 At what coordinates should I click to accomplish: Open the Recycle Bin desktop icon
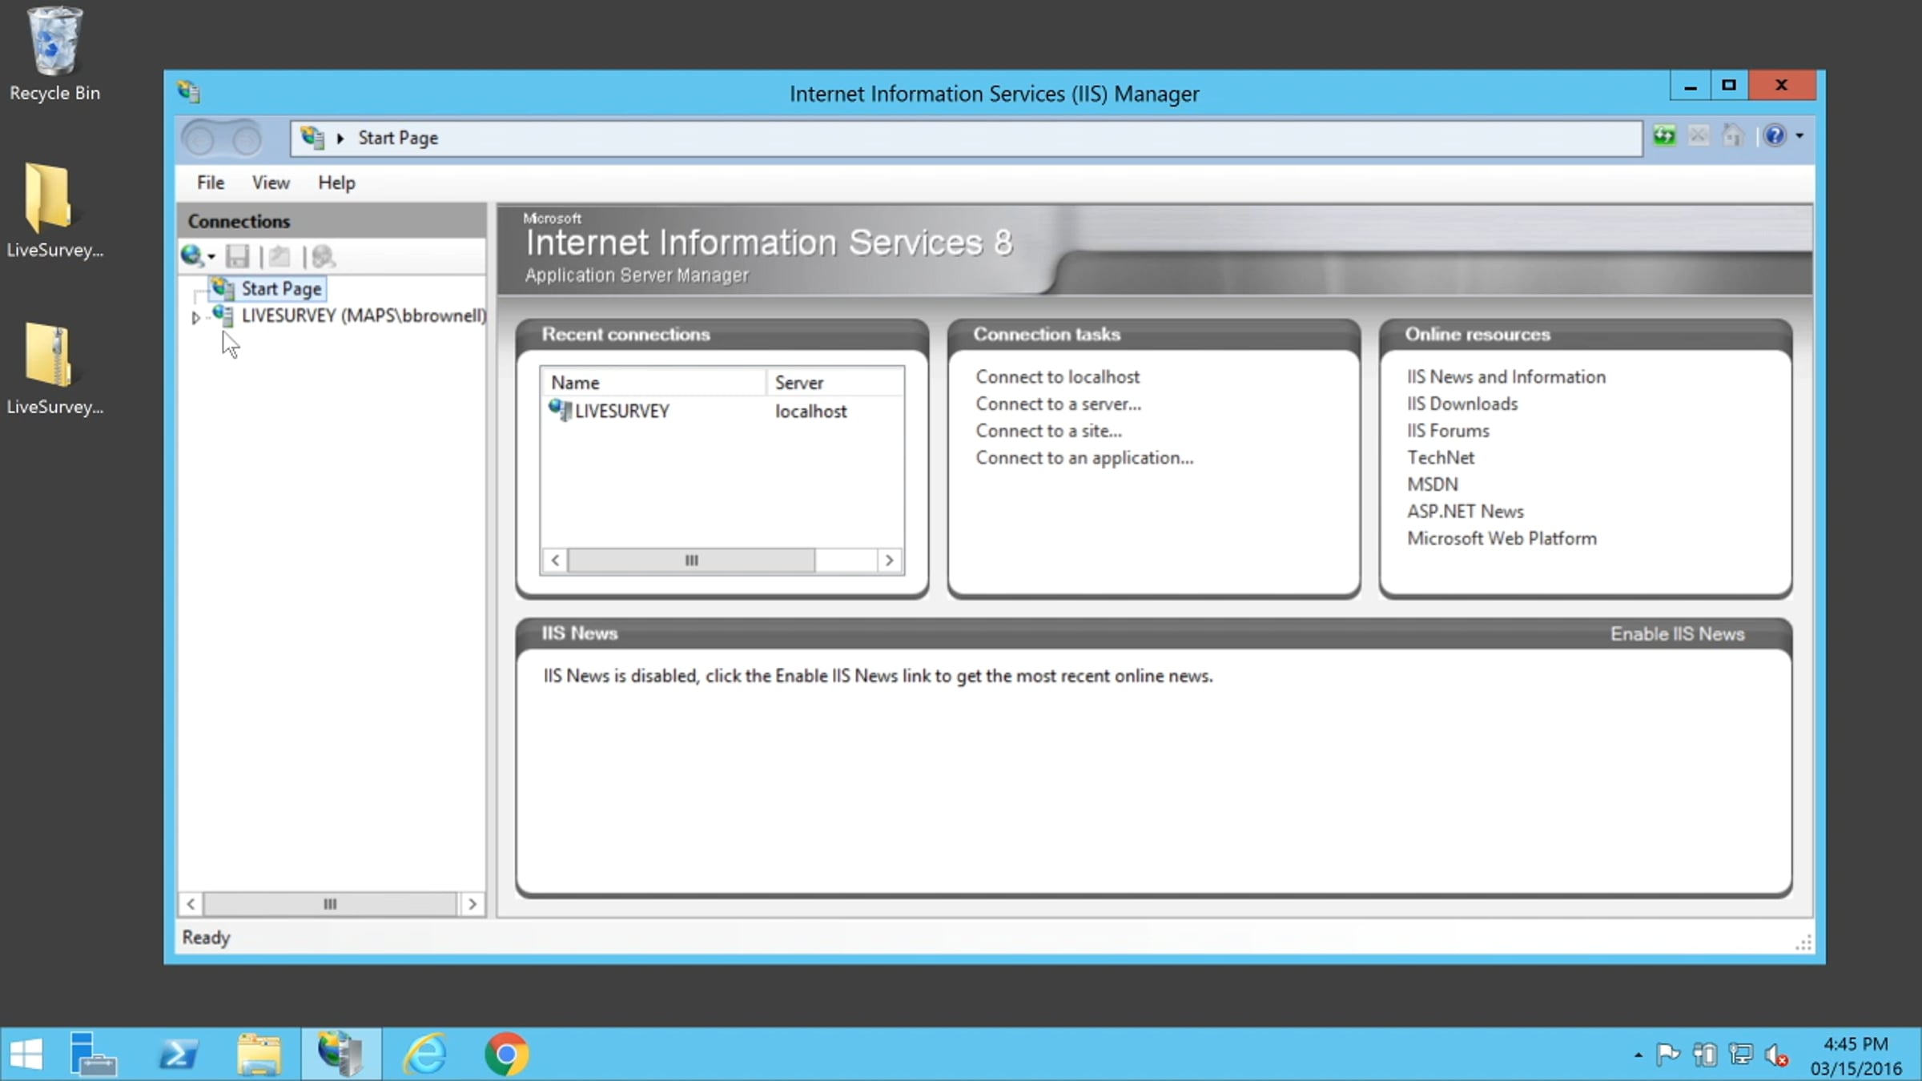pyautogui.click(x=54, y=54)
